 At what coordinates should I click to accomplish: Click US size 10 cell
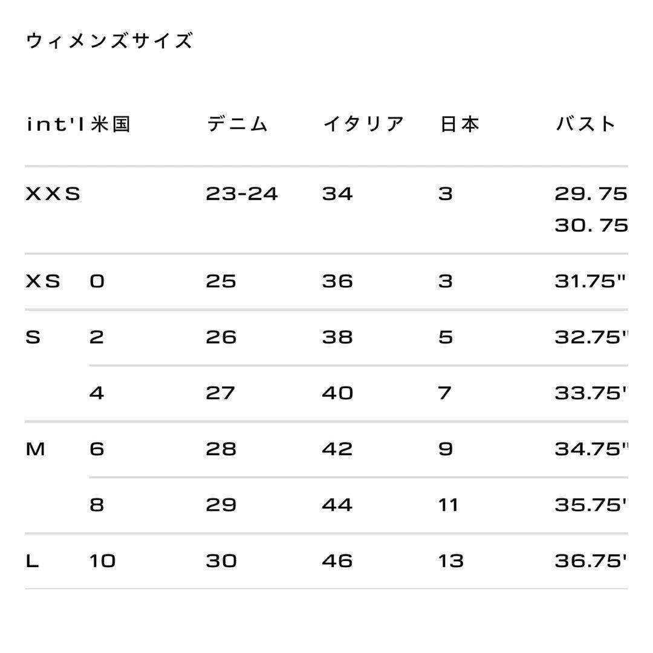102,561
